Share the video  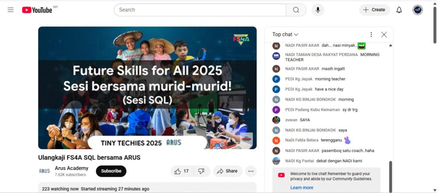point(227,171)
